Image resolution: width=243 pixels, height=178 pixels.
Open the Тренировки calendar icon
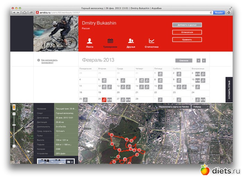coord(110,41)
